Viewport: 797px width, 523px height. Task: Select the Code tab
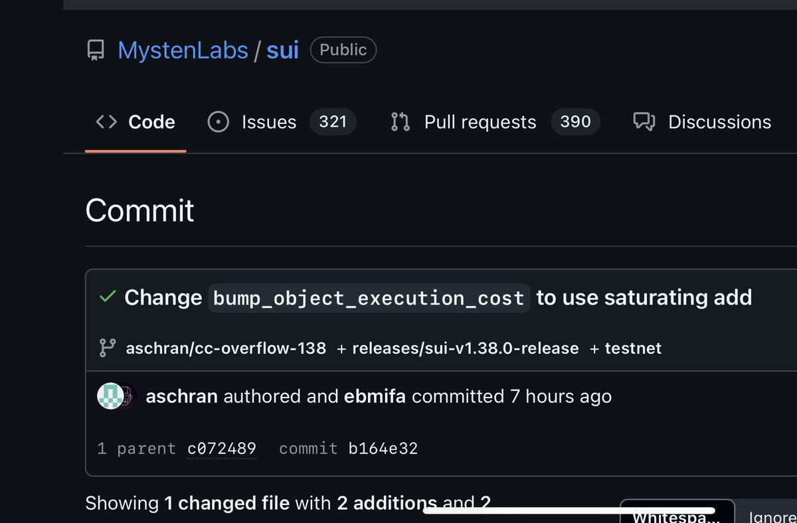coord(135,122)
